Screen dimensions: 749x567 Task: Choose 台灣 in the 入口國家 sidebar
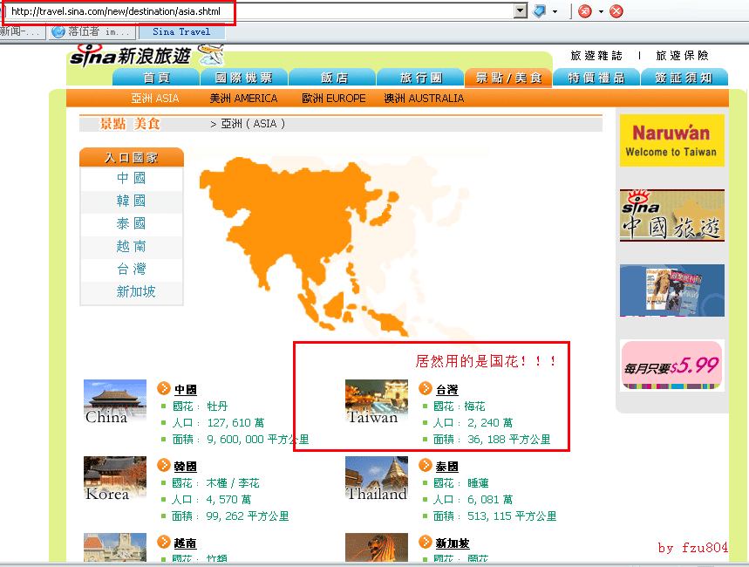[x=132, y=270]
